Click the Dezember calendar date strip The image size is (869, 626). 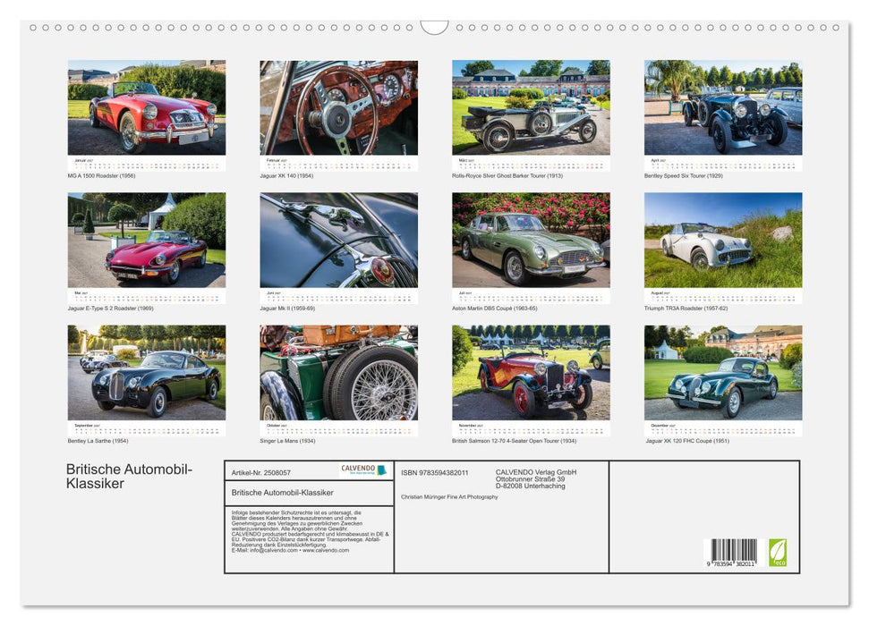(x=723, y=427)
